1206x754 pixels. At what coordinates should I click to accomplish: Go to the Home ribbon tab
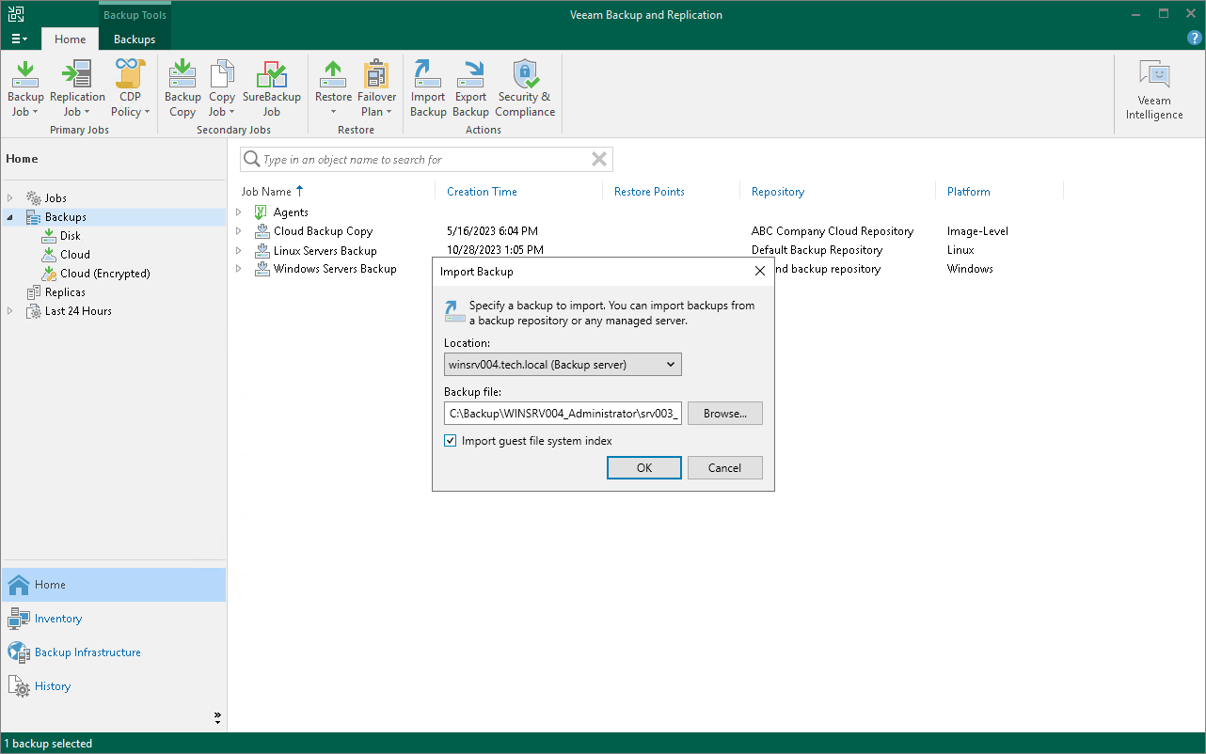point(70,39)
